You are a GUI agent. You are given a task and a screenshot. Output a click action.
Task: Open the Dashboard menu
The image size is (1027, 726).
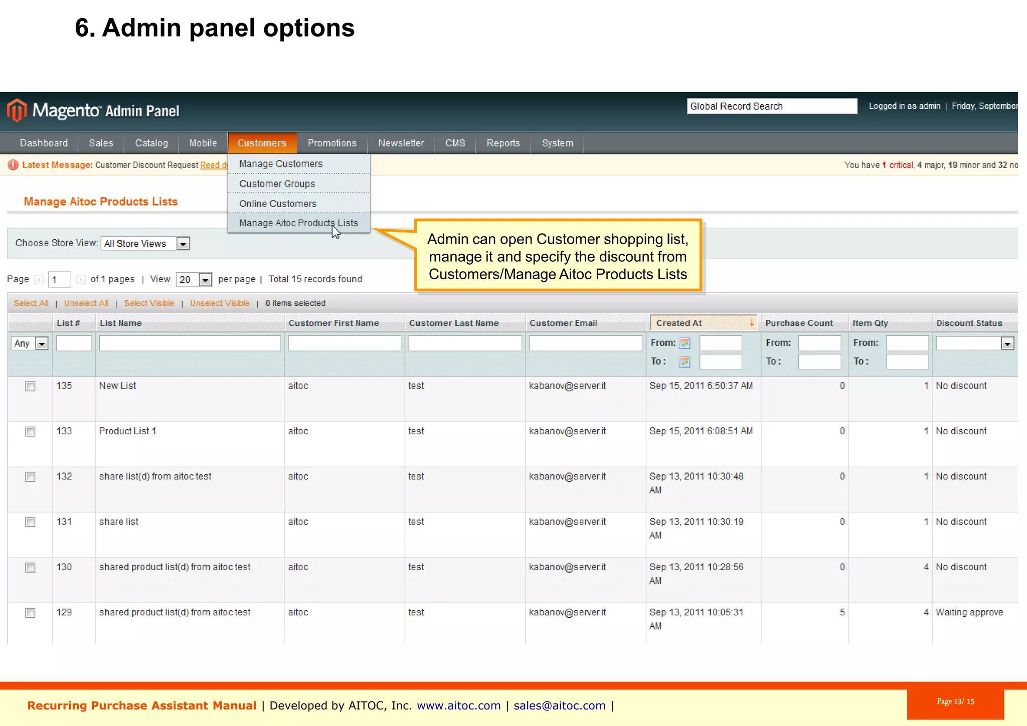(x=44, y=143)
